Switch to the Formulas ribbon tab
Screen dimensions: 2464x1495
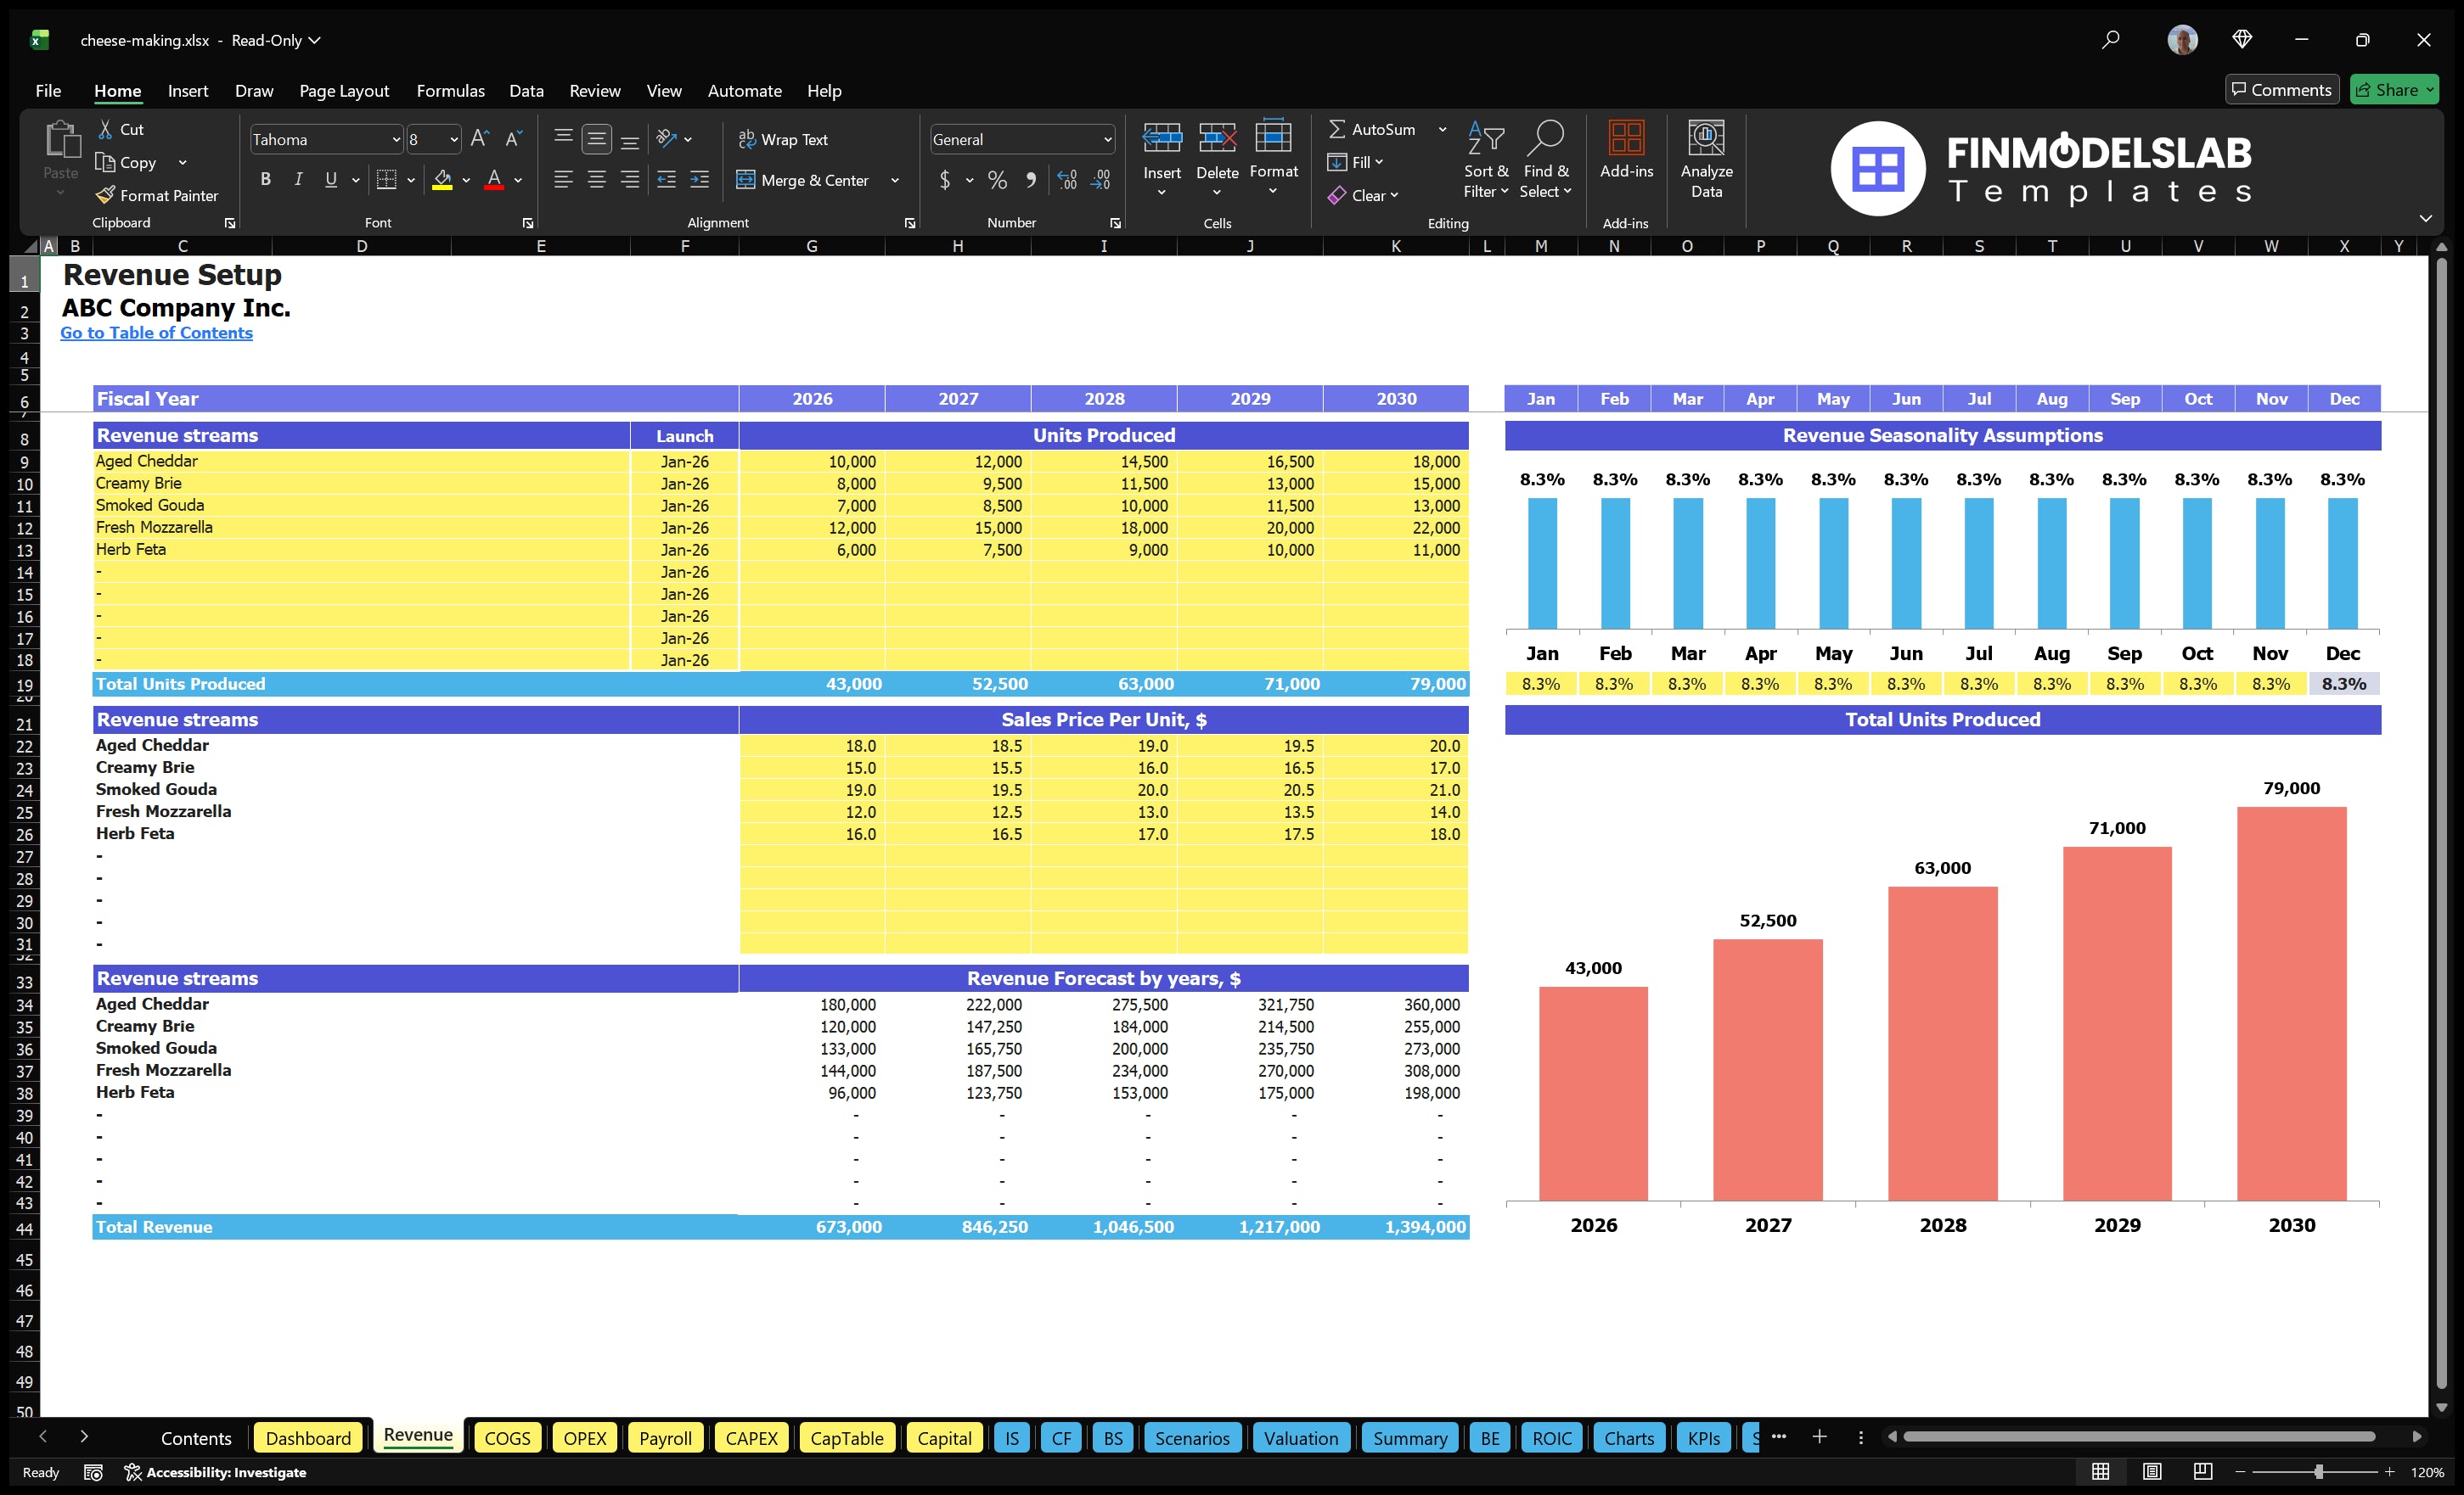click(450, 91)
